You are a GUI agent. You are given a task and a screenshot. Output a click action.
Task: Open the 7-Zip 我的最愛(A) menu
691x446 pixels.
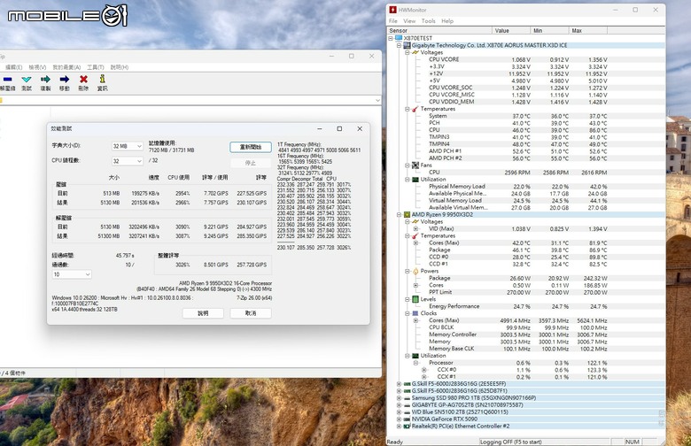point(66,67)
